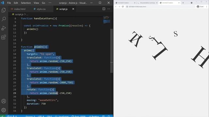
Task: Open breadcrumb ellipsis symbol picker
Action: (27, 14)
